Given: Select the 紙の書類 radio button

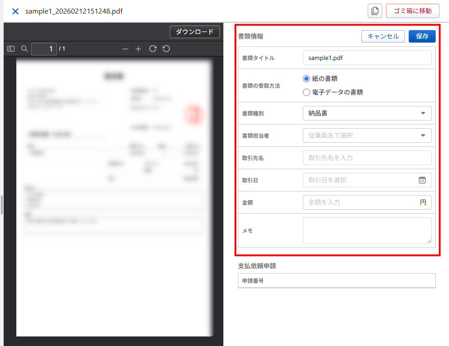Looking at the screenshot, I should pos(306,79).
